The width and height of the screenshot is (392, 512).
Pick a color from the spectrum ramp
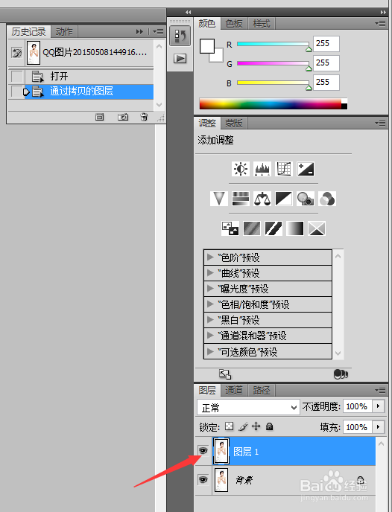[274, 104]
